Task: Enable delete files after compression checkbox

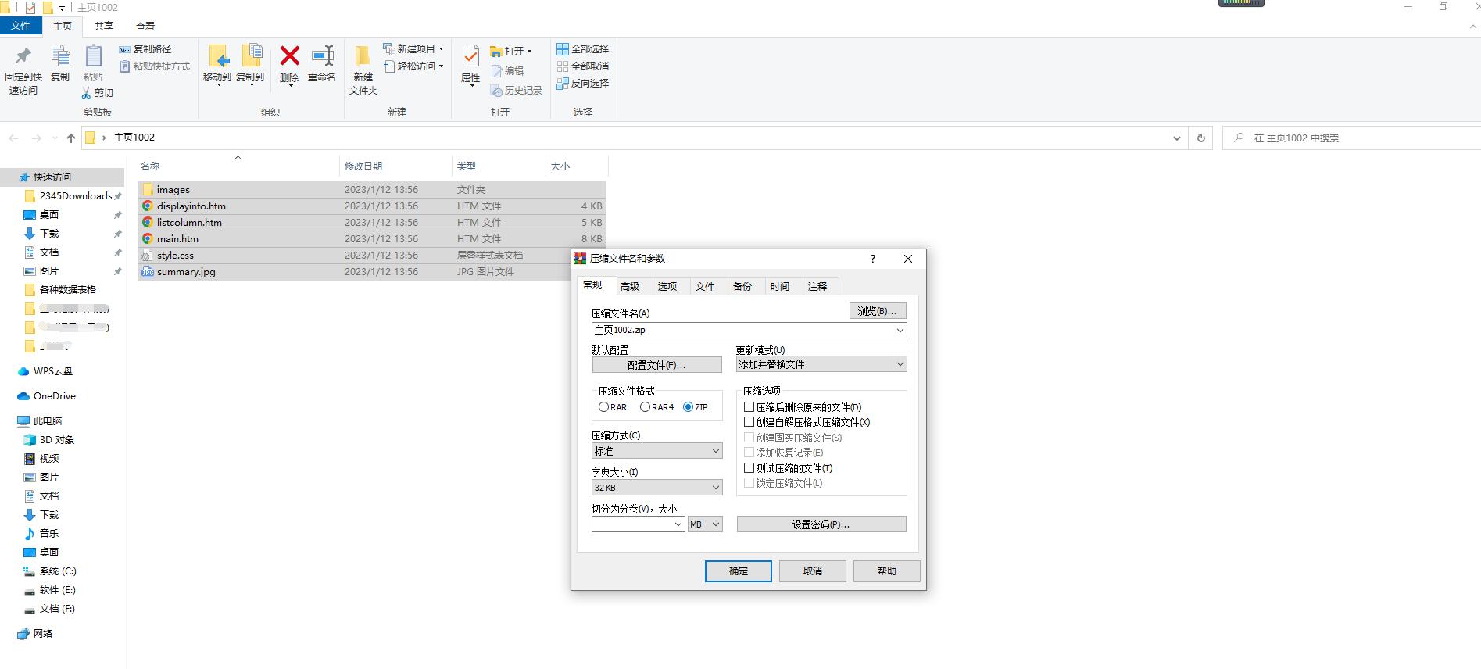Action: [749, 407]
